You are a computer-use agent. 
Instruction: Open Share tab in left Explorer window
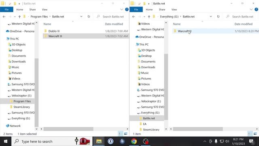click(x=32, y=10)
